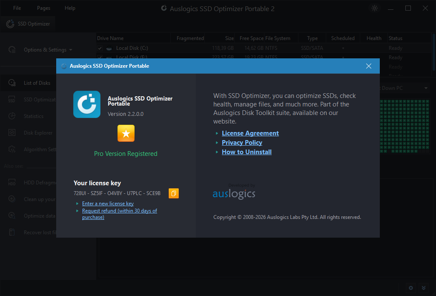Toggle checkbox for Local Disk (C:)

click(100, 48)
